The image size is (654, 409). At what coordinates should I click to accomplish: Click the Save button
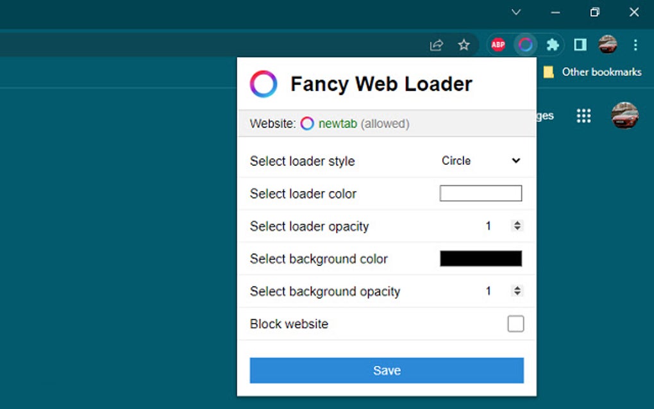(x=386, y=370)
